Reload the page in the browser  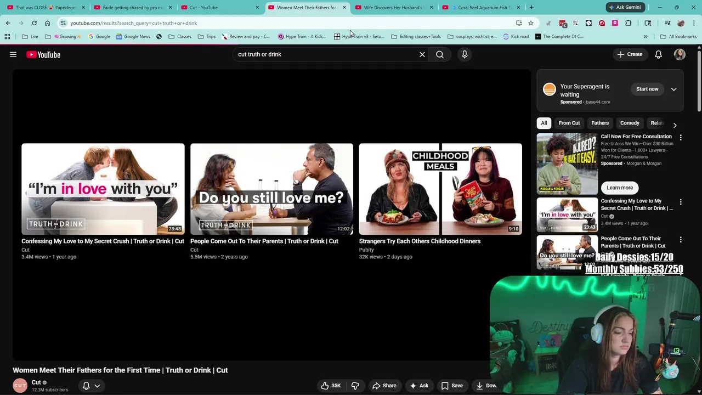[x=34, y=23]
